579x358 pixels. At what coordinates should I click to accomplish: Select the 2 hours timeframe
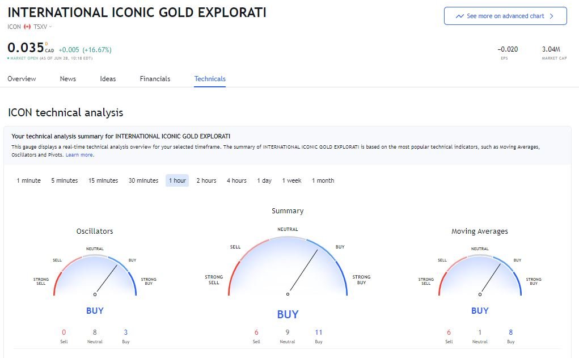click(206, 180)
